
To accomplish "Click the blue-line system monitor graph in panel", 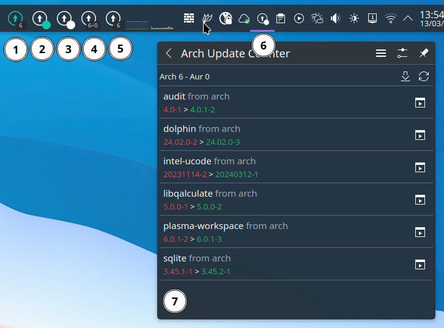I will [x=138, y=25].
